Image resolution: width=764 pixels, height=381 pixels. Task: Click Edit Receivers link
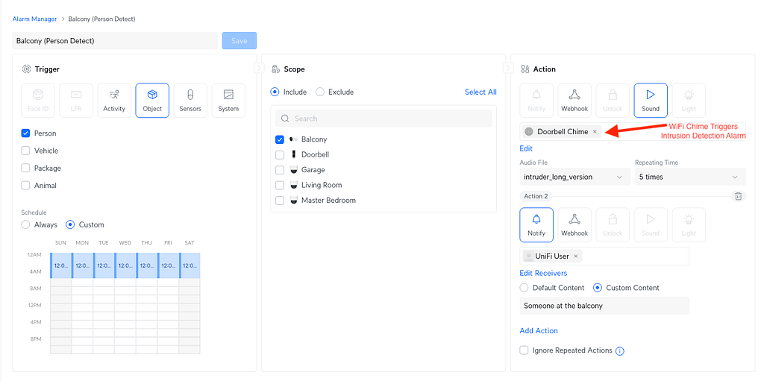[x=543, y=273]
